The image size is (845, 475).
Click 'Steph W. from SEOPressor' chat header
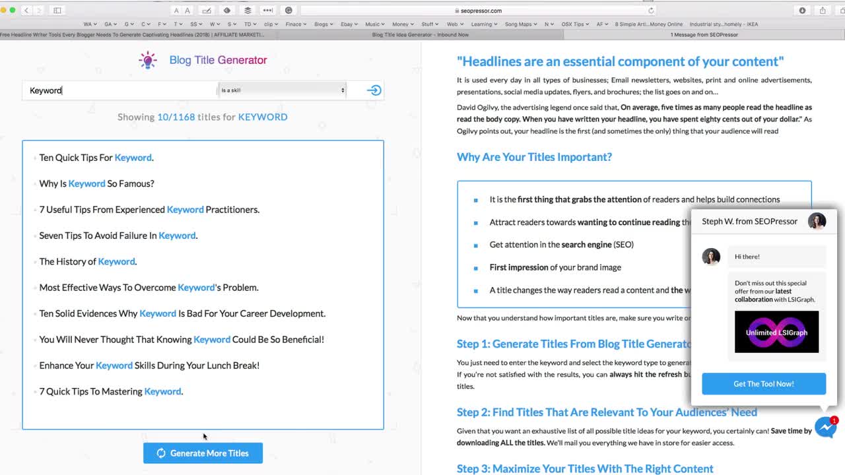pos(749,221)
